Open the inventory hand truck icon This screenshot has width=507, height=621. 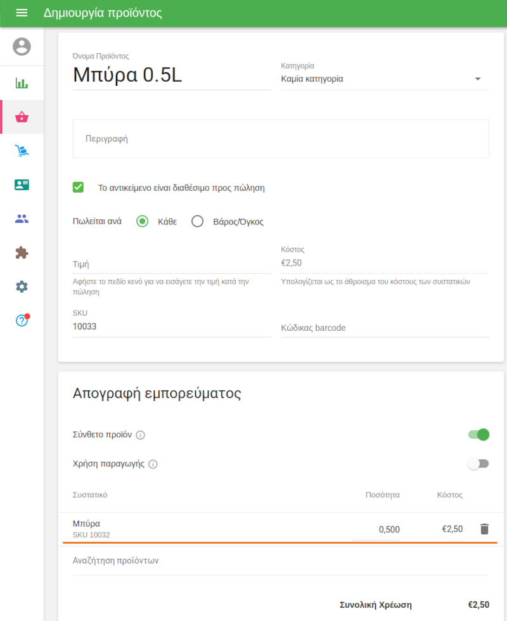[x=22, y=151]
